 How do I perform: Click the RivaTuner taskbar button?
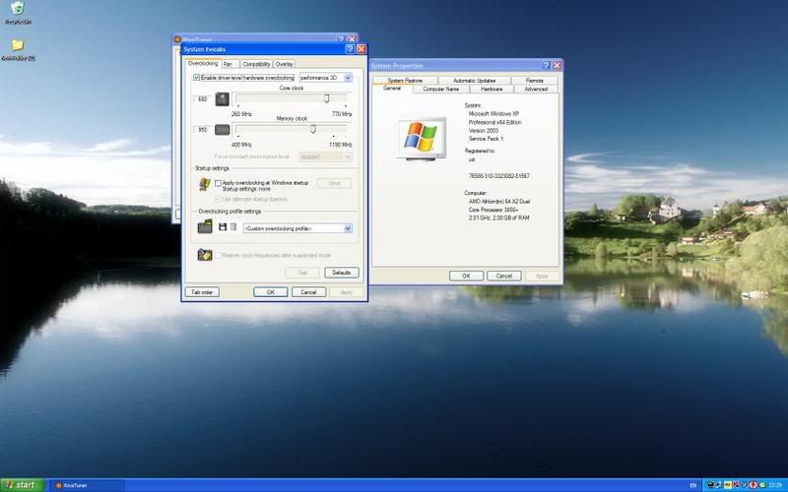(87, 485)
